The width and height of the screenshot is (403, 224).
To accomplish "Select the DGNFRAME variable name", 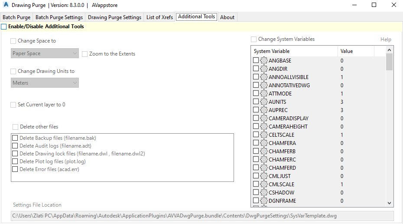I will (x=282, y=201).
